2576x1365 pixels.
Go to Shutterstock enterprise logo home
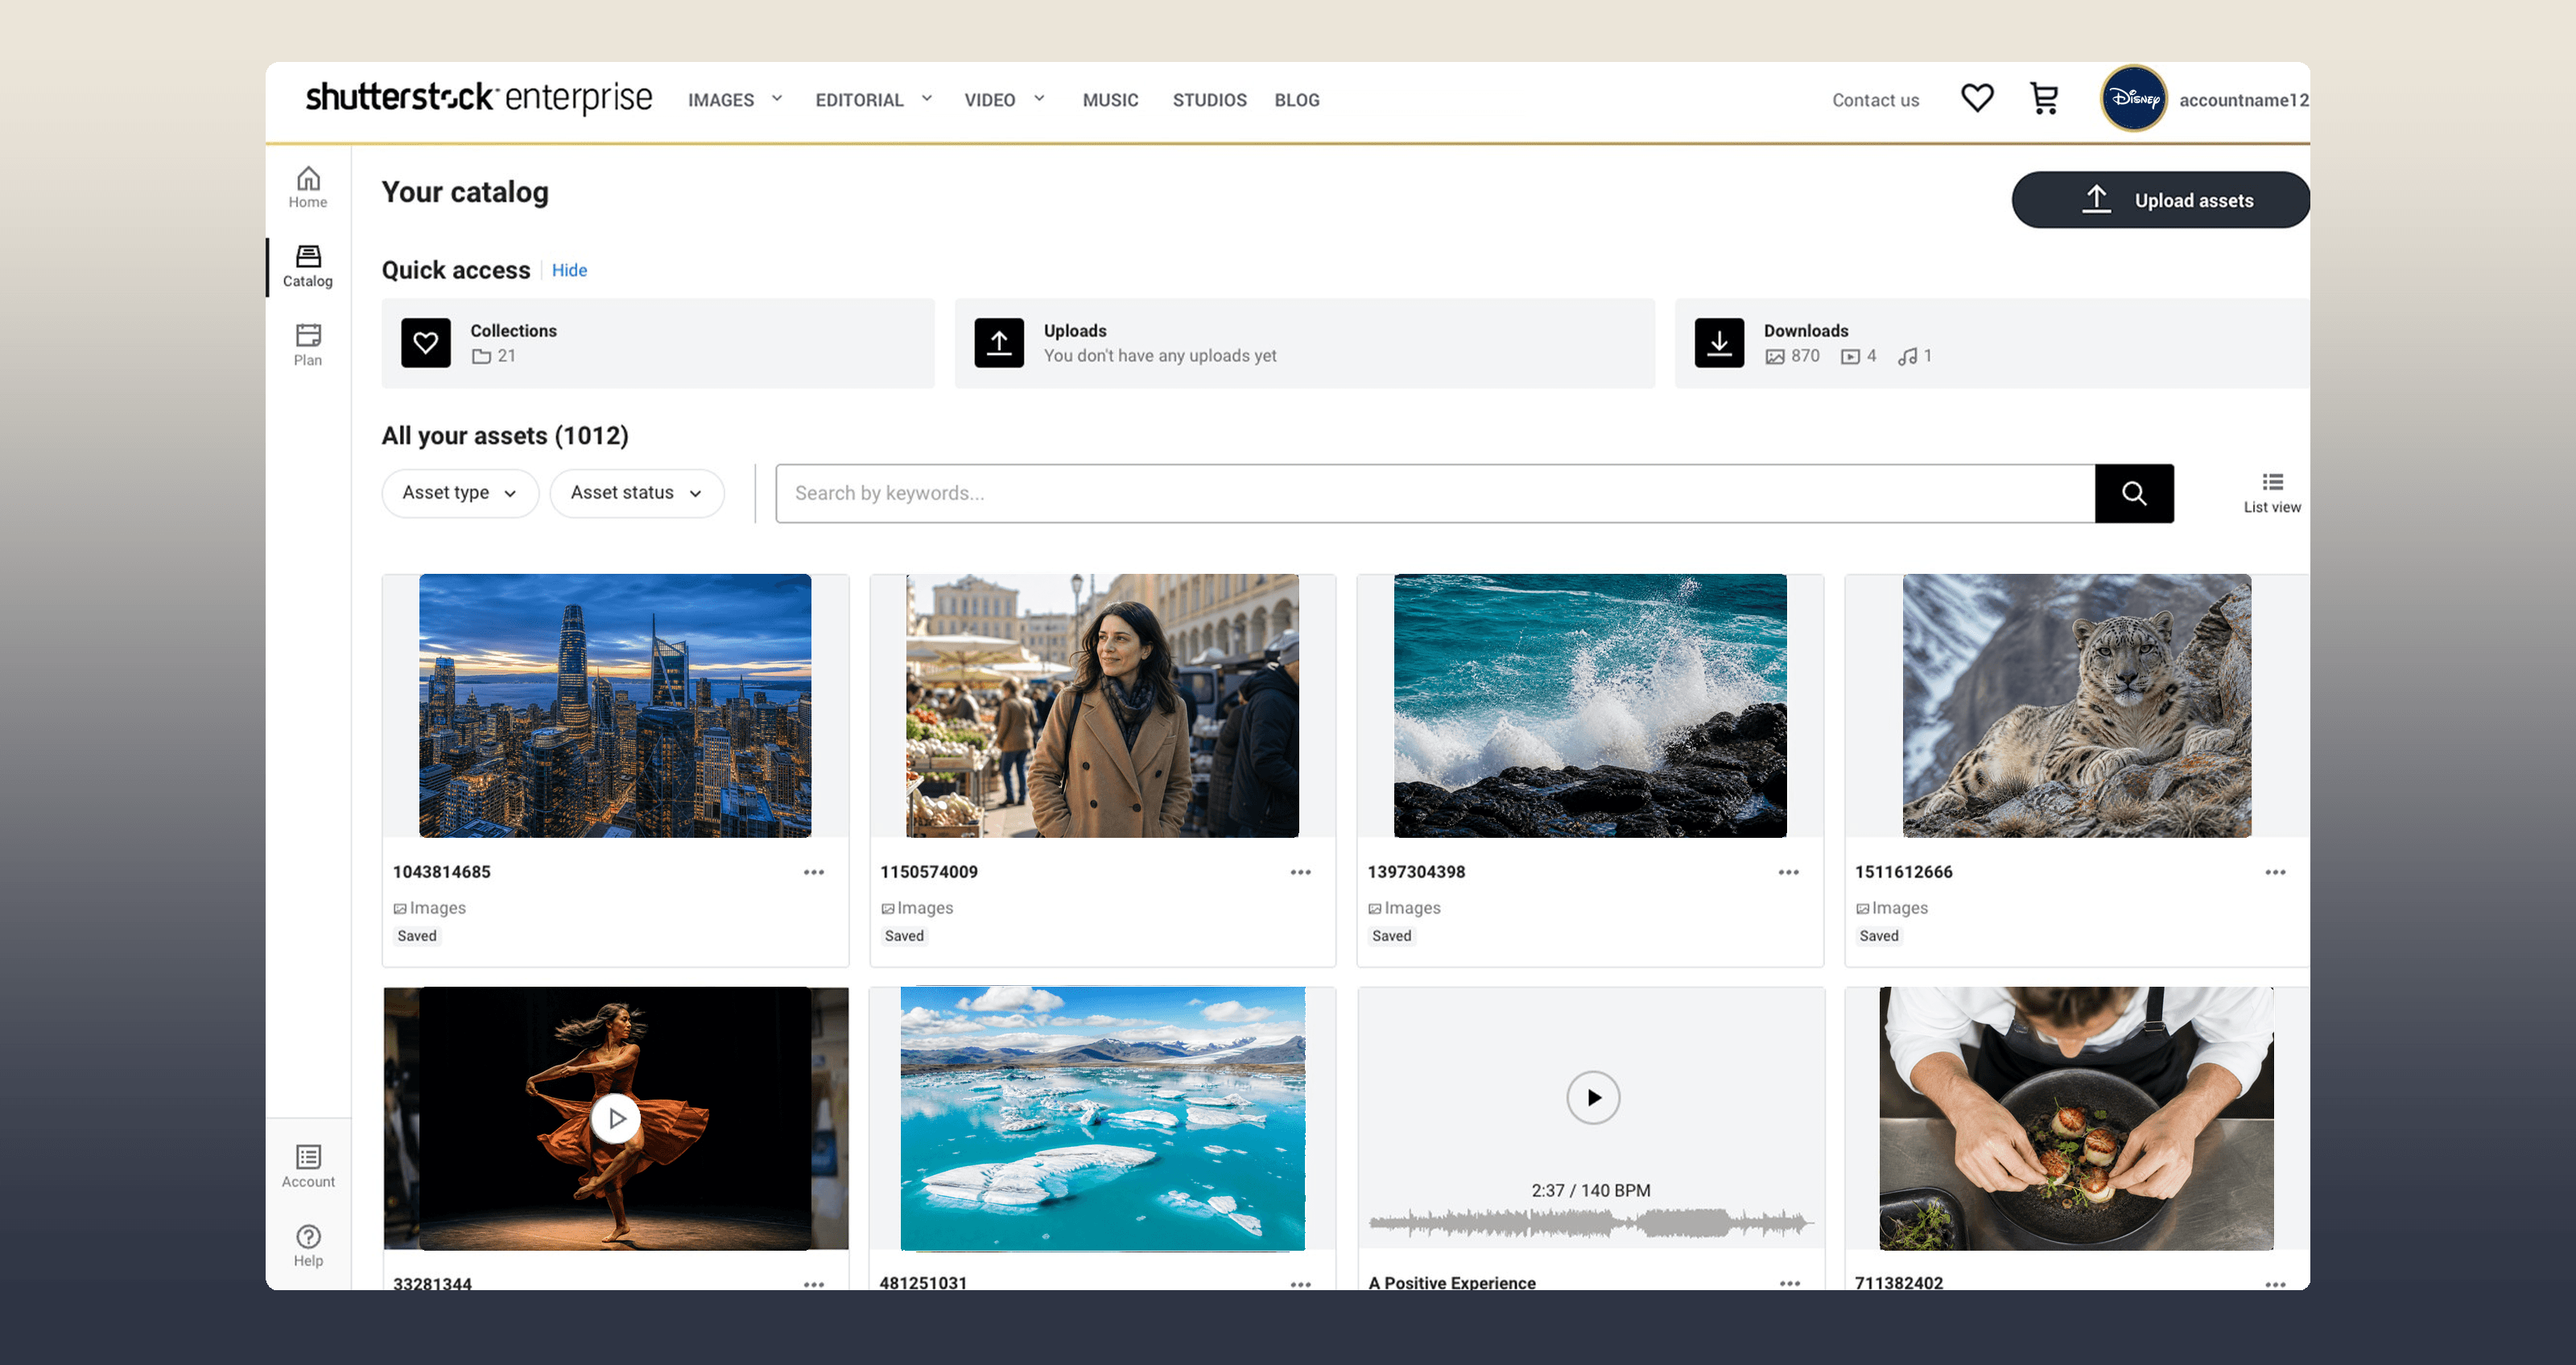coord(479,98)
